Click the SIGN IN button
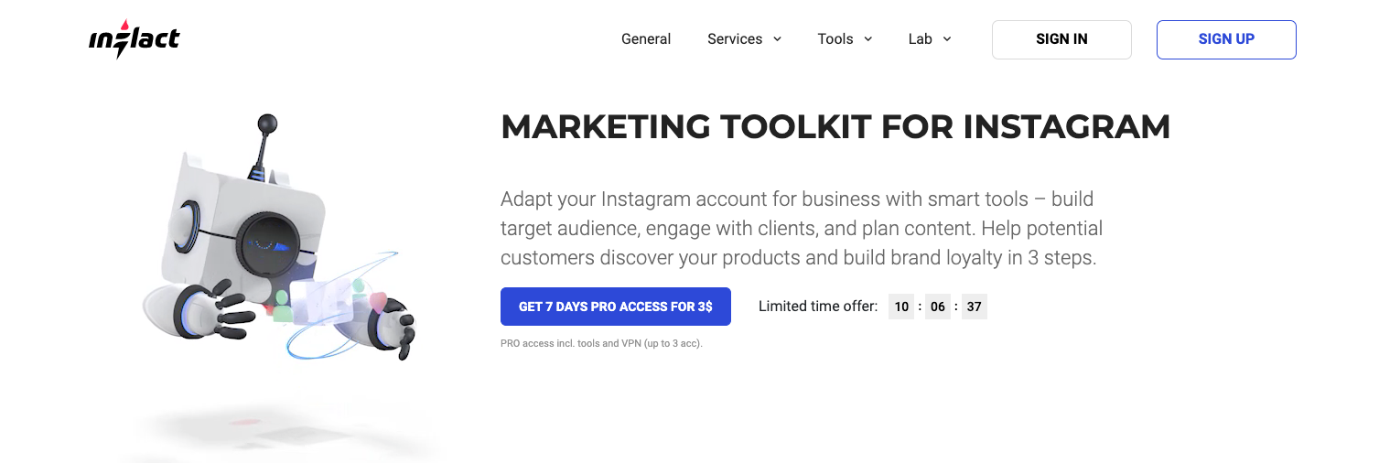The image size is (1379, 463). tap(1061, 39)
